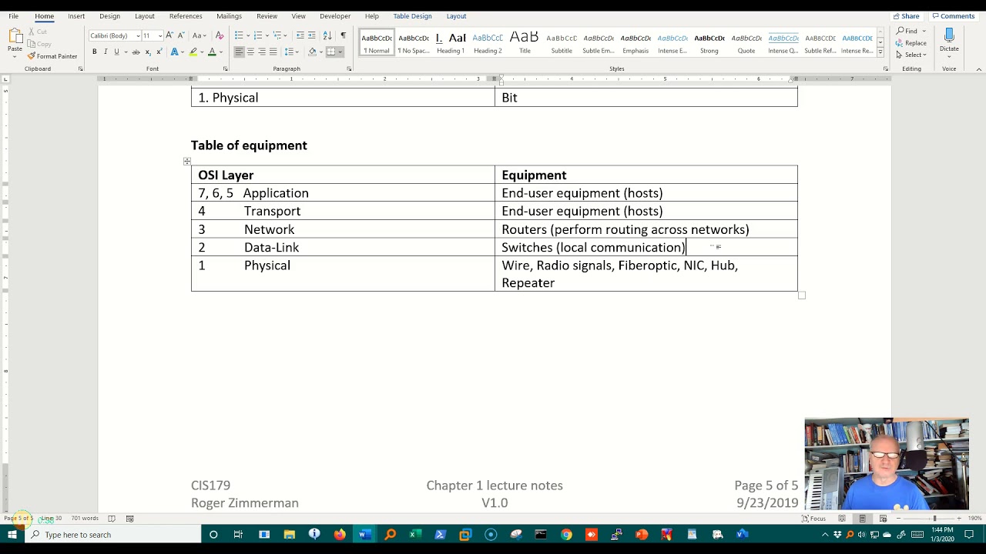Toggle italic formatting
Viewport: 986px width, 554px height.
pos(106,52)
